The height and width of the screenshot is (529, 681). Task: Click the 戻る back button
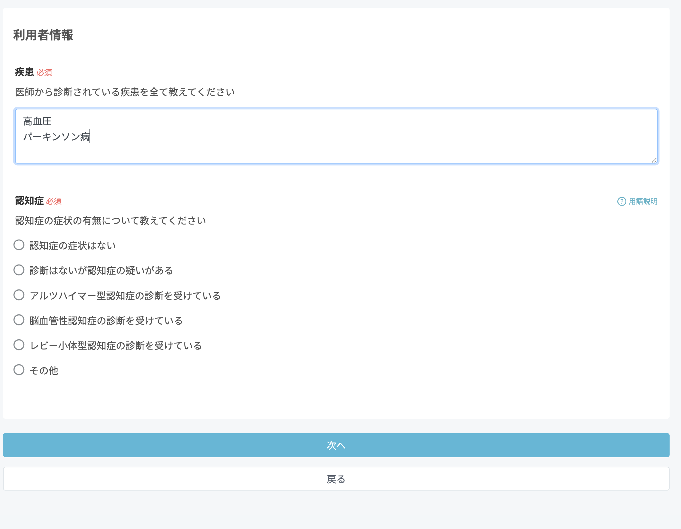[x=336, y=479]
